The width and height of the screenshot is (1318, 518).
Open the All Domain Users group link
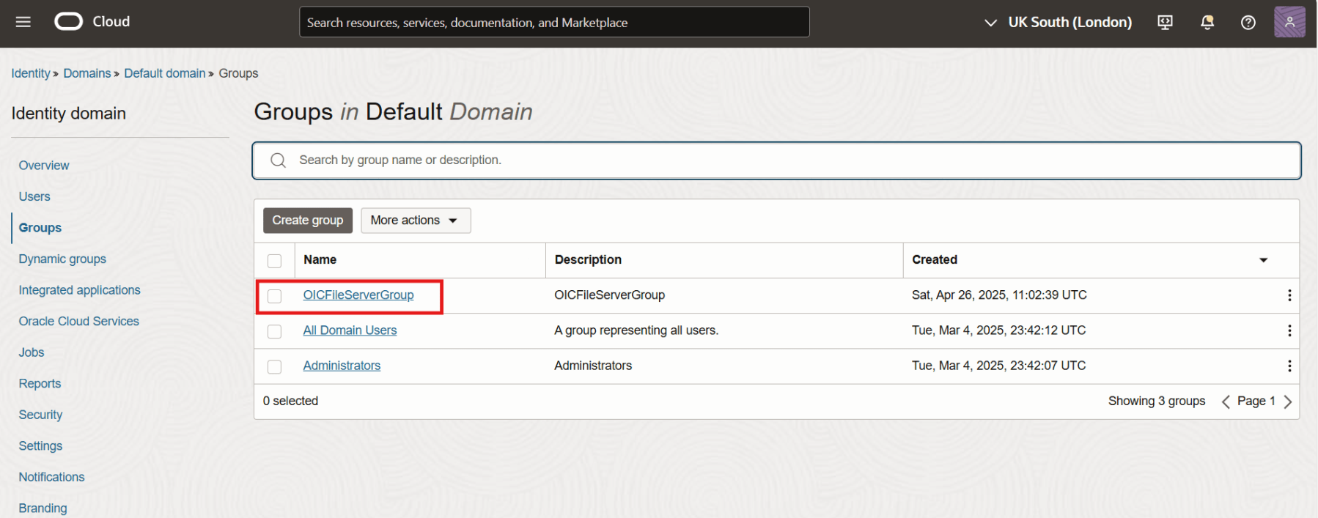tap(350, 330)
